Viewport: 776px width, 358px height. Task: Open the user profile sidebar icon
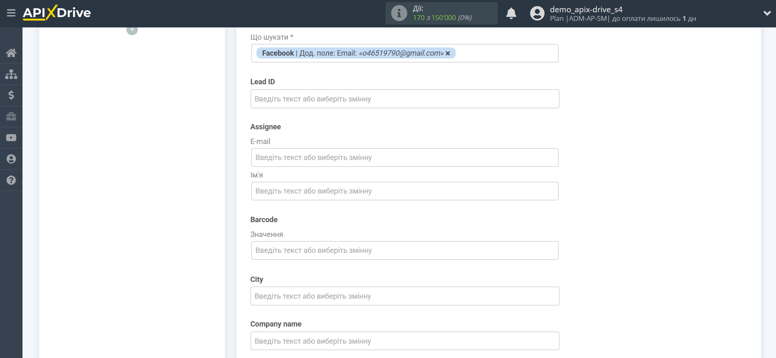pyautogui.click(x=11, y=159)
